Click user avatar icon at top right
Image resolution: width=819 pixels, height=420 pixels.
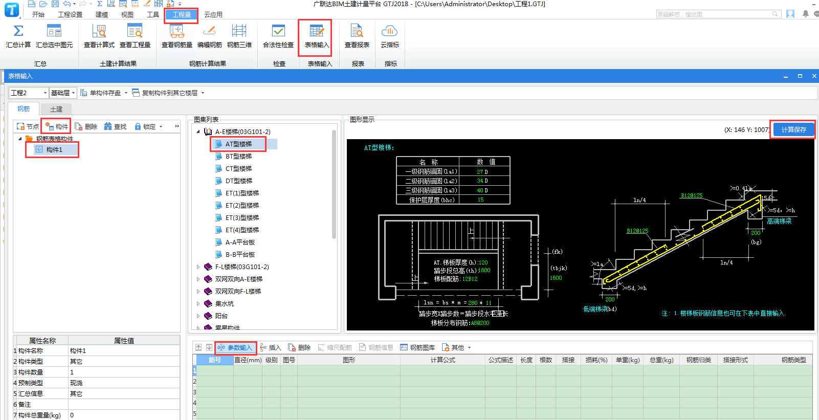(x=790, y=14)
